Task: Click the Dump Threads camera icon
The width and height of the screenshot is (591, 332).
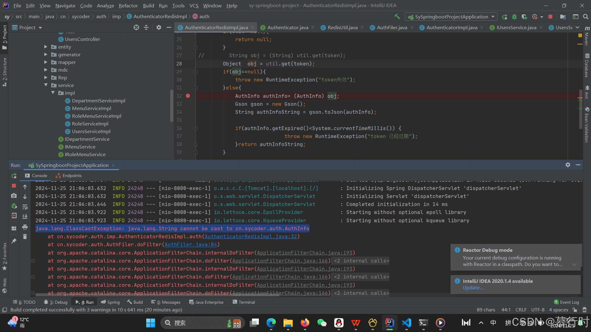Action: pos(14,196)
